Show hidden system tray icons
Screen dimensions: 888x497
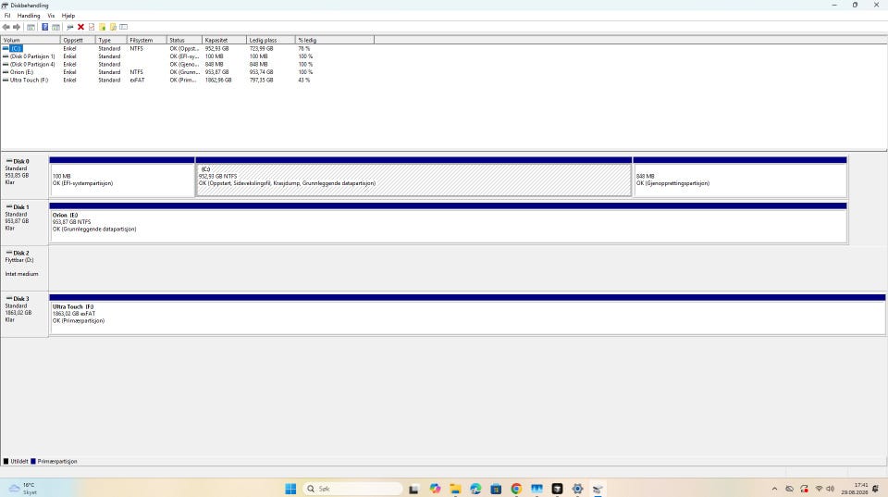pos(775,489)
